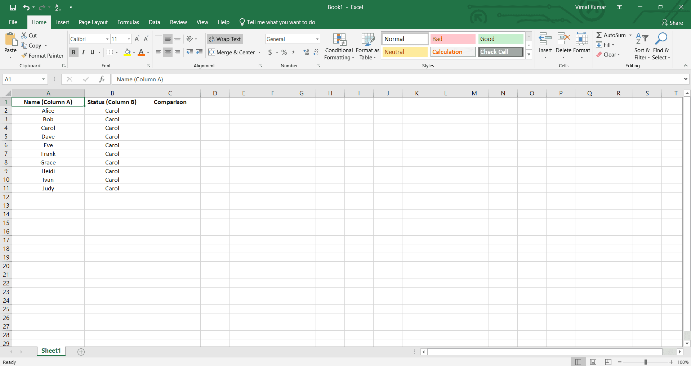Switch to the Formulas ribbon tab
Screen dimensions: 691x366
click(128, 22)
